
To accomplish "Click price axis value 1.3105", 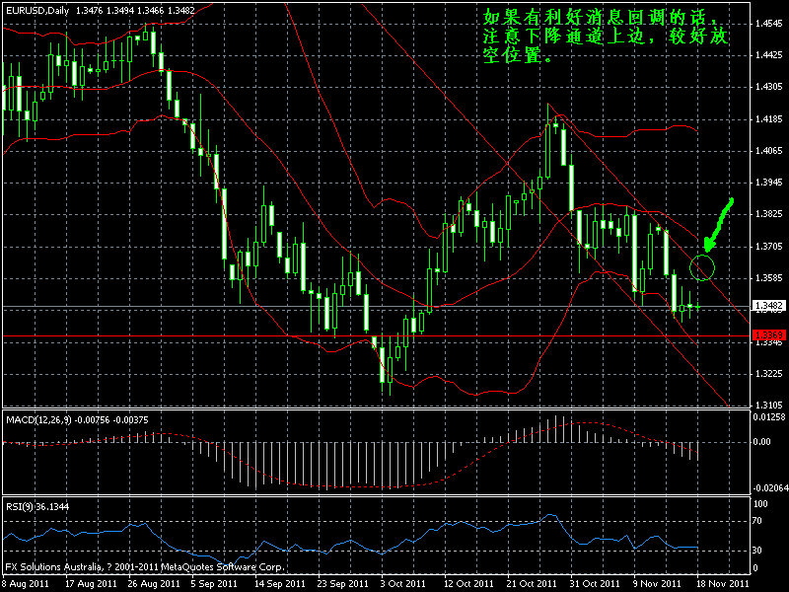I will click(769, 405).
